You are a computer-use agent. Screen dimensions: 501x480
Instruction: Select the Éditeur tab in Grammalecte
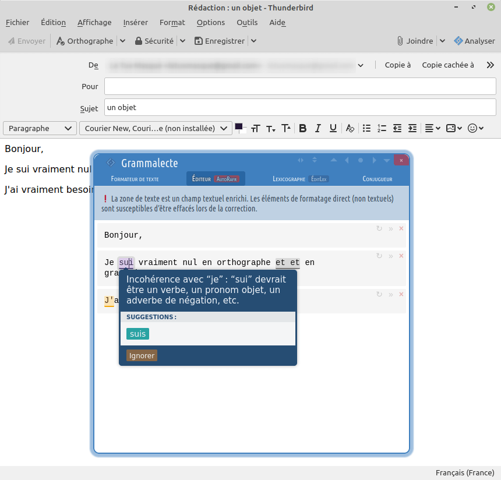click(x=202, y=179)
